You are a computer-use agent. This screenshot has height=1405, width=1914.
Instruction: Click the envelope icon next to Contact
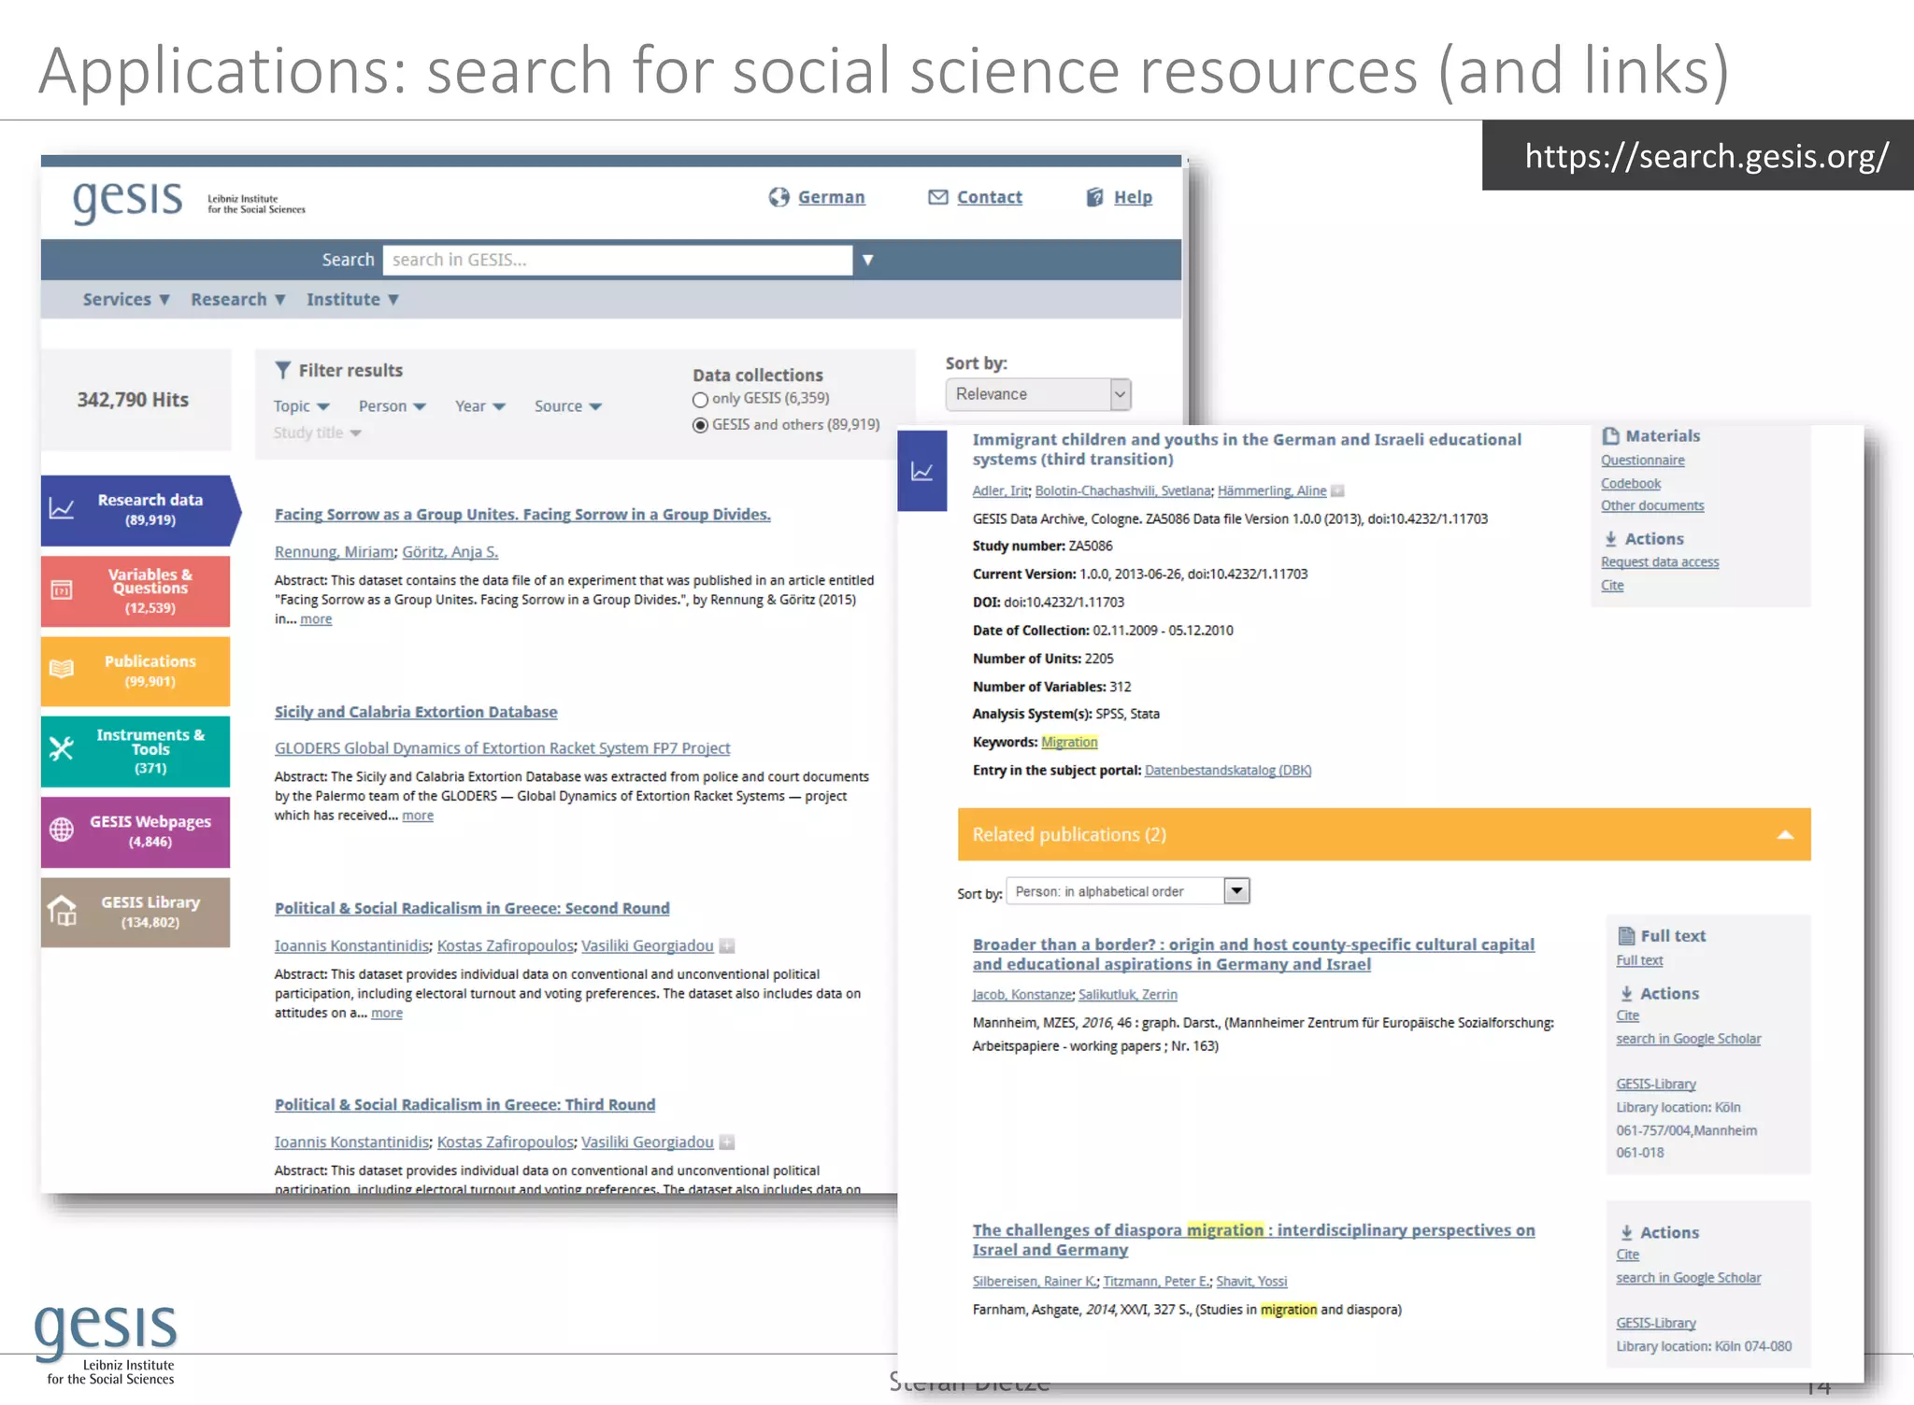point(937,197)
